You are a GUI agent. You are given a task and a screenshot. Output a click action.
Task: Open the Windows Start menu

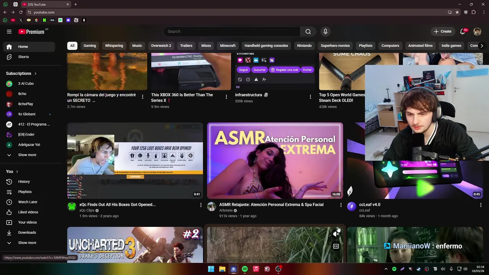point(211,269)
